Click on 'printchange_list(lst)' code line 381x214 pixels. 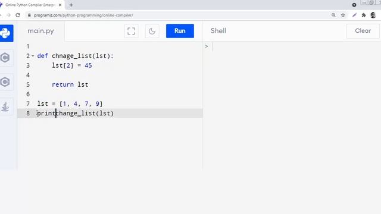[76, 114]
